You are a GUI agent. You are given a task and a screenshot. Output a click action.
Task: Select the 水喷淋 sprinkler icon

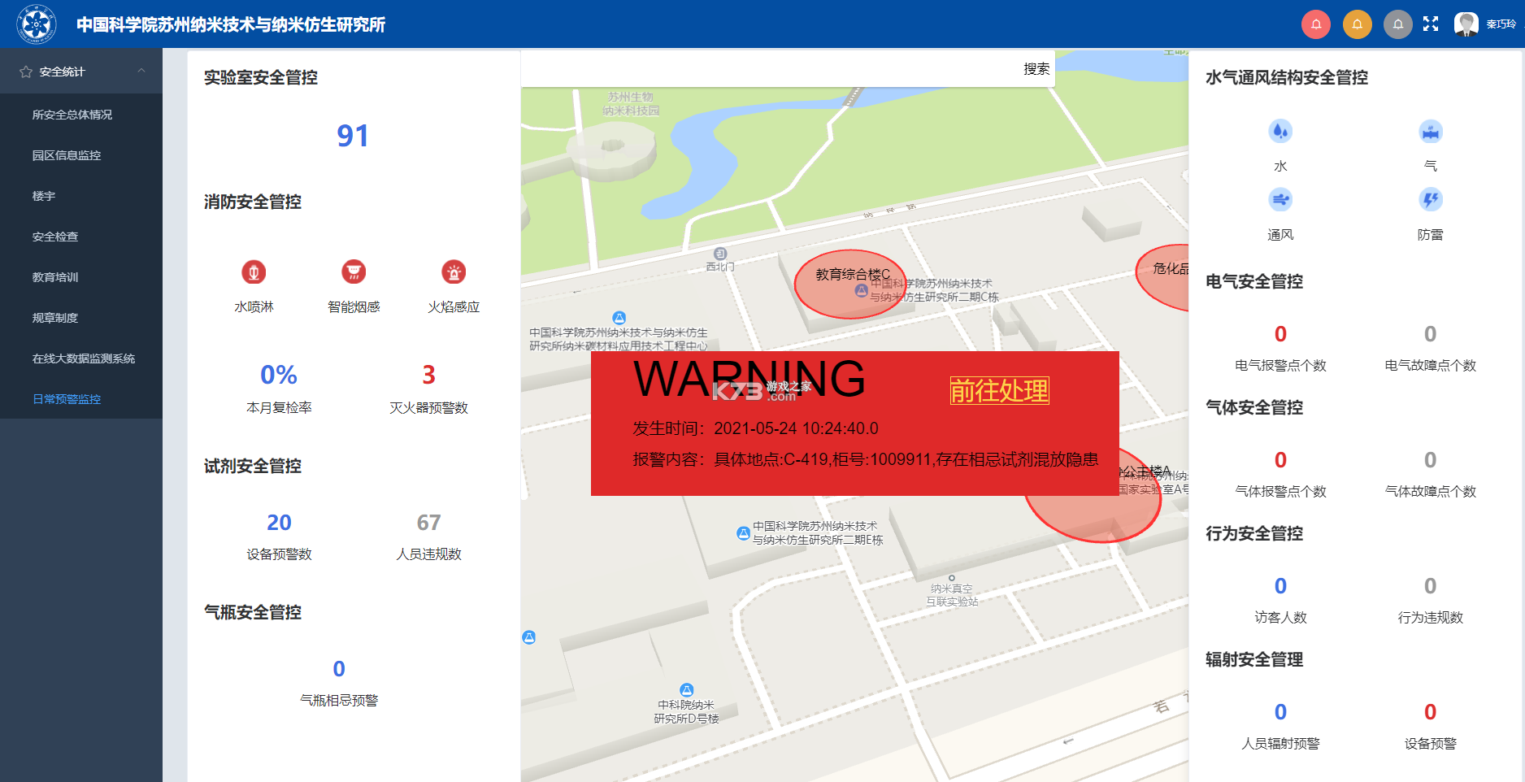pos(254,272)
